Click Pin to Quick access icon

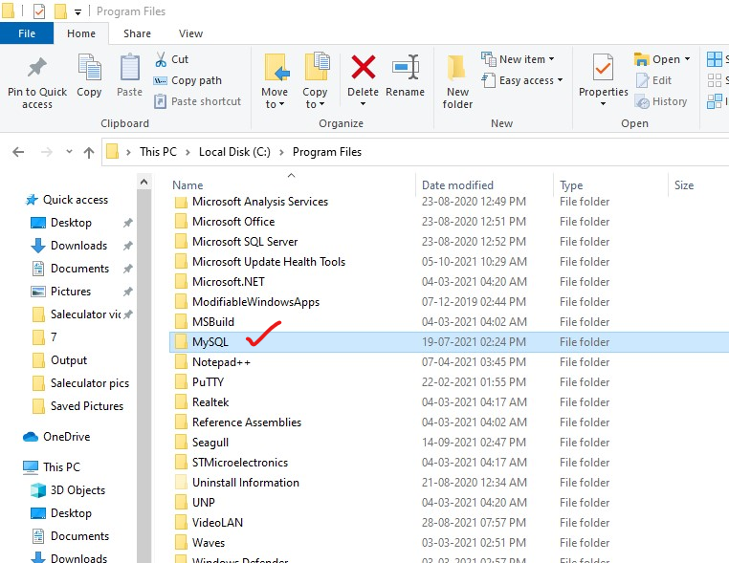pyautogui.click(x=37, y=68)
